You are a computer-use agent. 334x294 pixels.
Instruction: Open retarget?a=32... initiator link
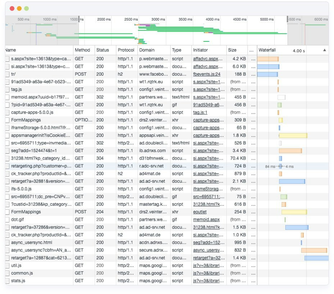point(209,258)
